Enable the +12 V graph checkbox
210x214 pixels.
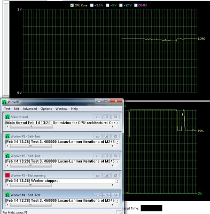click(121, 5)
